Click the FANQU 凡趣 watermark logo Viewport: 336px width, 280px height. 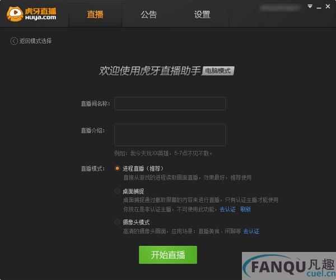coord(289,267)
